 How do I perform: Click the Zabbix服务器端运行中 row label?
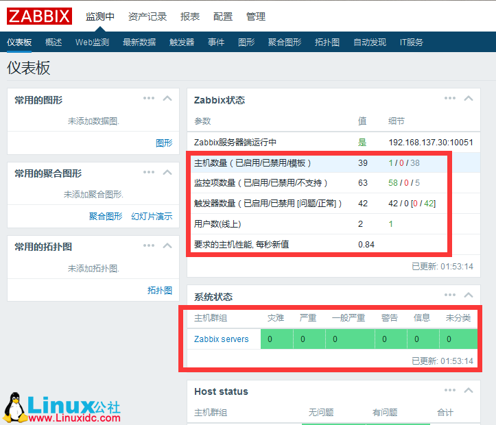[x=235, y=143]
